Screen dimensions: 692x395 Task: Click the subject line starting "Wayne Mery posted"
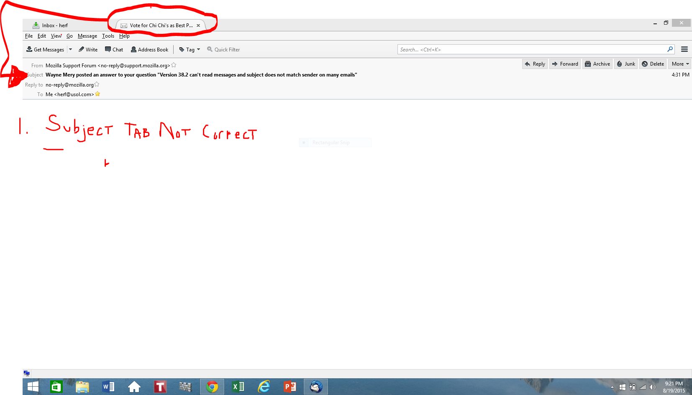(201, 75)
